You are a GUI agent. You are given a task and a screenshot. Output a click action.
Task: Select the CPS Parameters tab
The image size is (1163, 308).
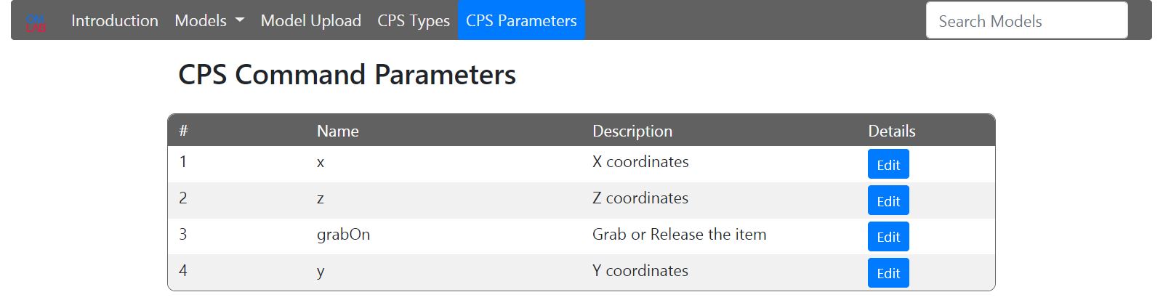tap(521, 20)
